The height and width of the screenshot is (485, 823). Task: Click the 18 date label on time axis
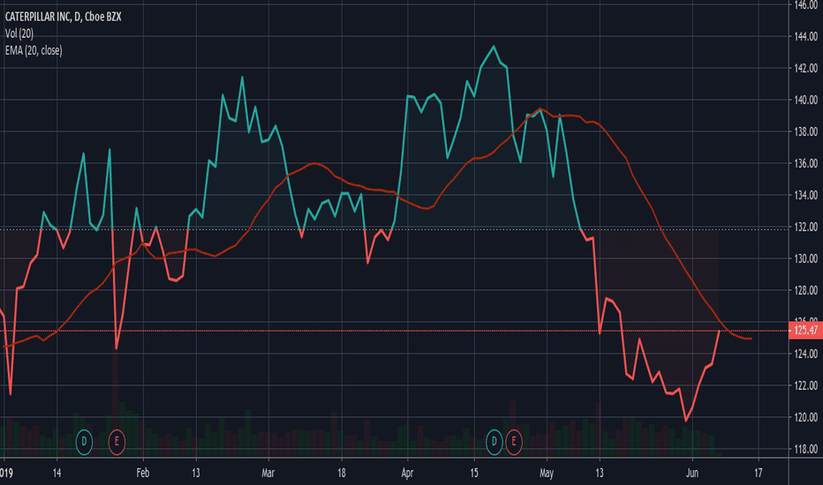click(x=341, y=473)
